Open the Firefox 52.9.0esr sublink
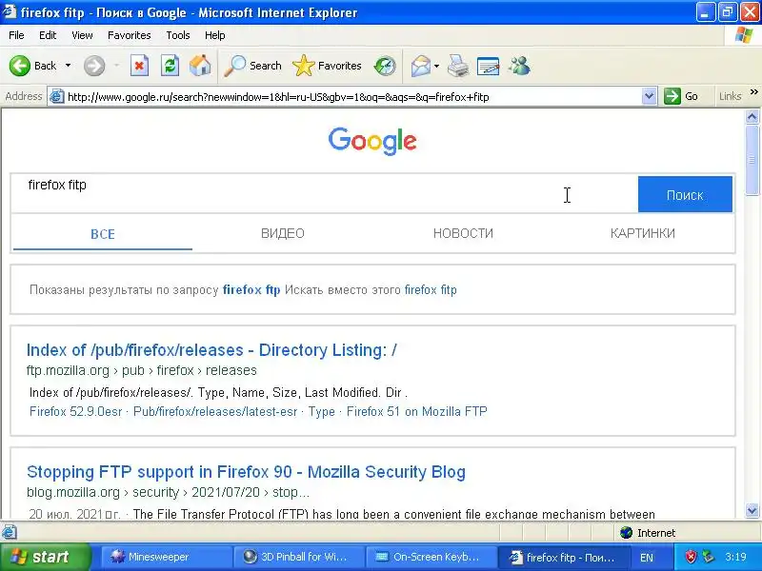762x571 pixels. pos(76,412)
